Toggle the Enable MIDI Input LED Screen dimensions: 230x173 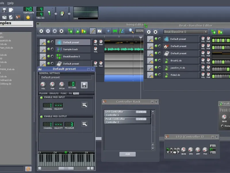pyautogui.click(x=41, y=97)
